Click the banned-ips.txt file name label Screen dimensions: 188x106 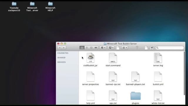pos(113,85)
